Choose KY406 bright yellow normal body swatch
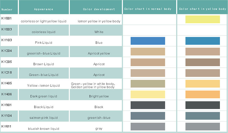Screen dimensions: 228x133 [x=148, y=94]
